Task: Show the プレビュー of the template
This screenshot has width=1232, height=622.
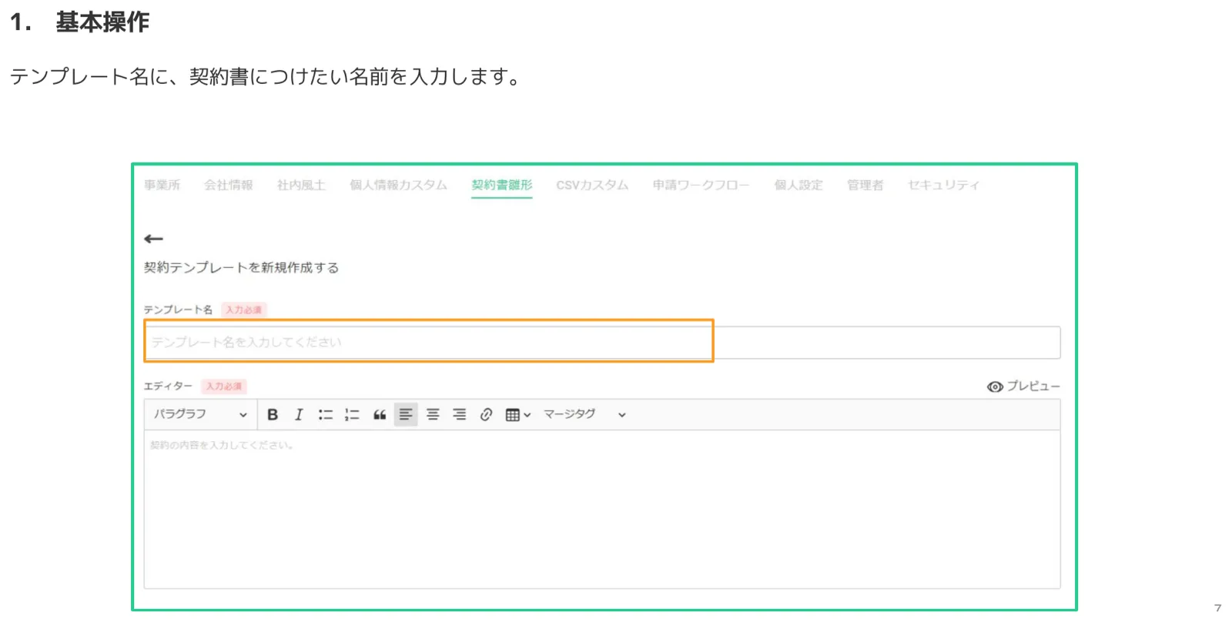Action: (1023, 386)
